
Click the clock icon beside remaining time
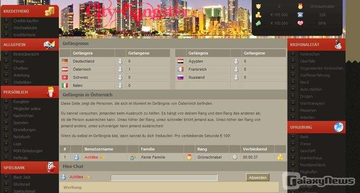(234, 157)
